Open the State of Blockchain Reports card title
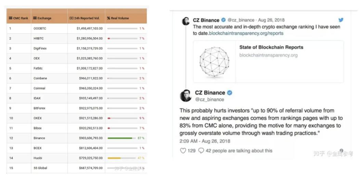The width and height of the screenshot is (362, 179). click(x=271, y=47)
